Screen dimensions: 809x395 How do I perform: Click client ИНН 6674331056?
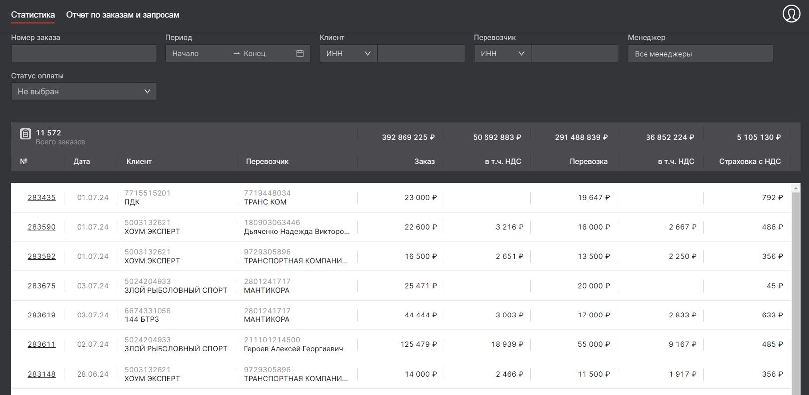coord(148,311)
